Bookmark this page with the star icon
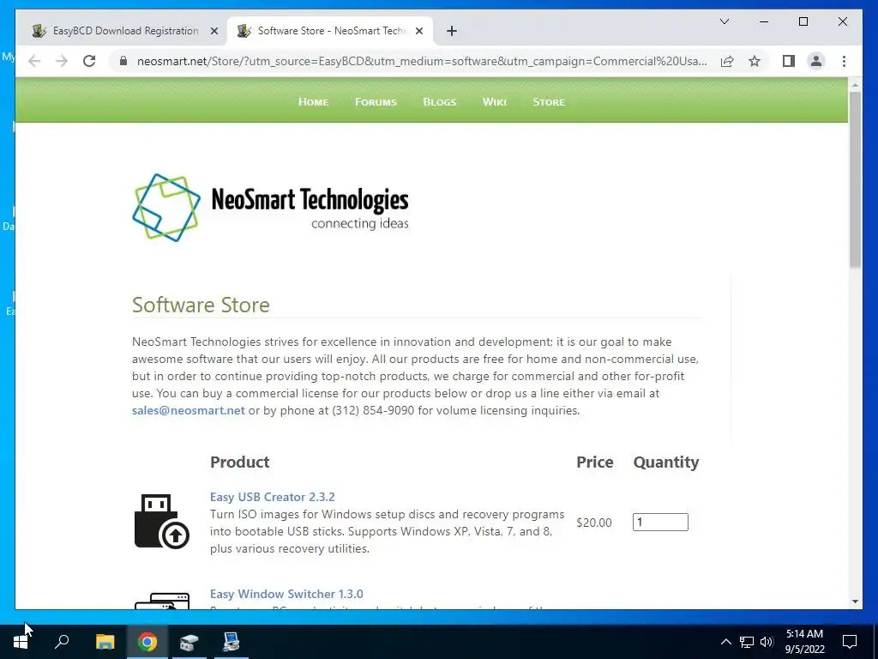 pyautogui.click(x=755, y=61)
